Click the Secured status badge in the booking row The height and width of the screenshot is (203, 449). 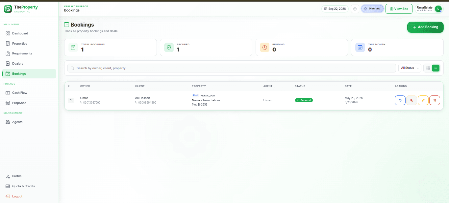304,100
